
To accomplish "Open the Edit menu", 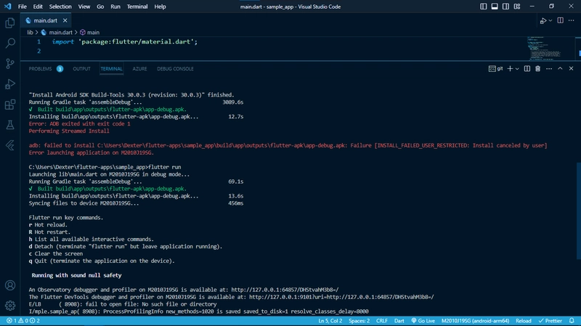I will point(38,7).
